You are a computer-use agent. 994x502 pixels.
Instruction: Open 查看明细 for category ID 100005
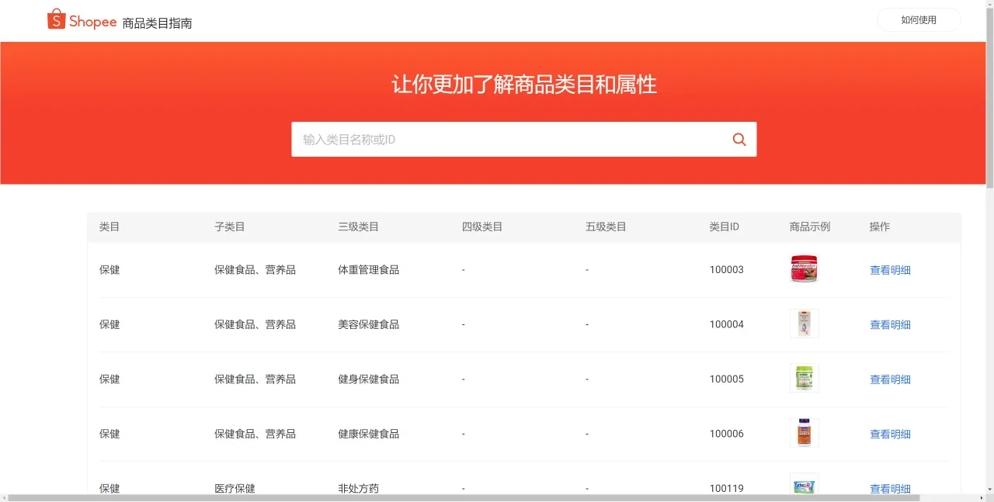point(890,379)
